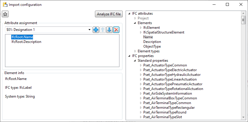Expand the IfcSpatialStructureElement node
The image size is (248, 122).
point(141,32)
